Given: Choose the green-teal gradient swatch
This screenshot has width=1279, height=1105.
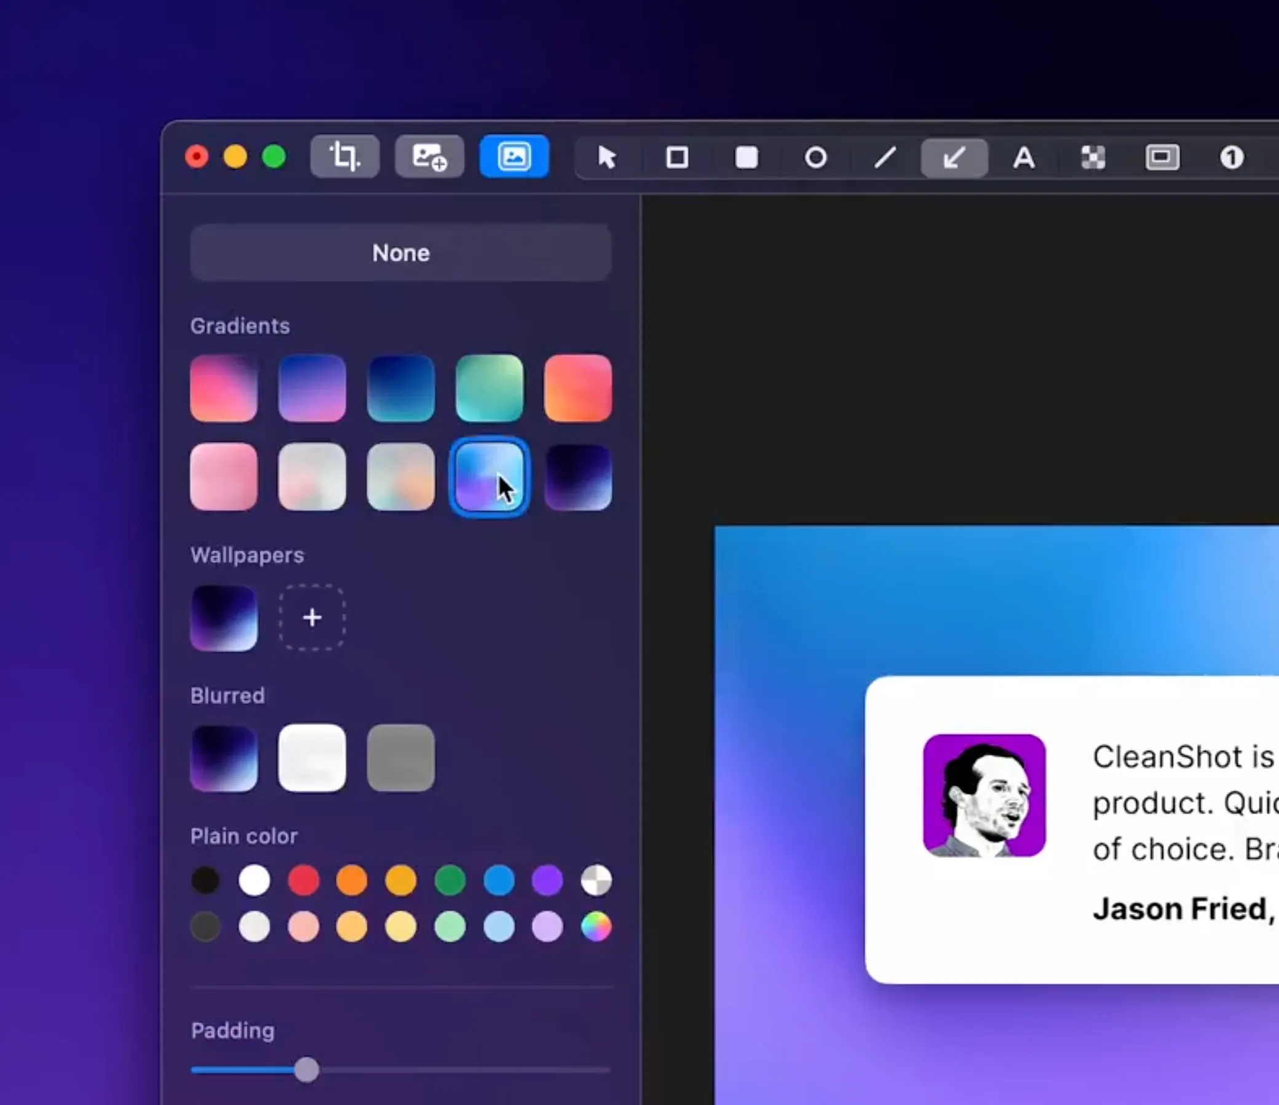Looking at the screenshot, I should pos(489,388).
